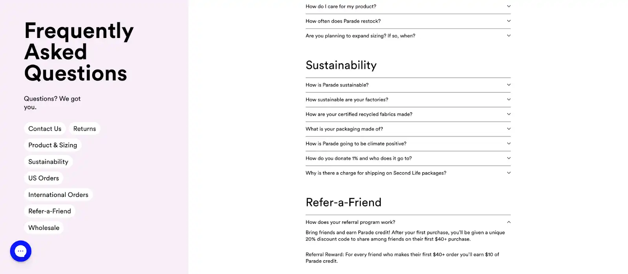Screen dimensions: 628x274
Task: Expand 'How are your certified recycled fabrics made?'
Action: pyautogui.click(x=359, y=114)
